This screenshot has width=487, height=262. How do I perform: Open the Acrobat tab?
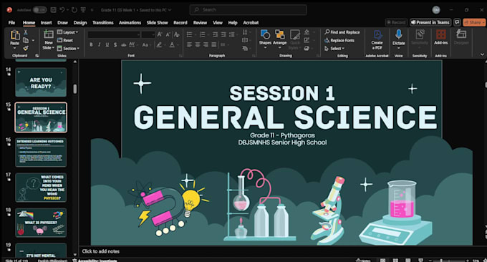tap(251, 23)
